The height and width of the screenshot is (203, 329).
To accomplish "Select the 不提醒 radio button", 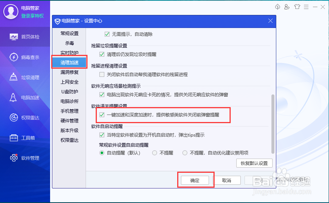I will pos(155,153).
